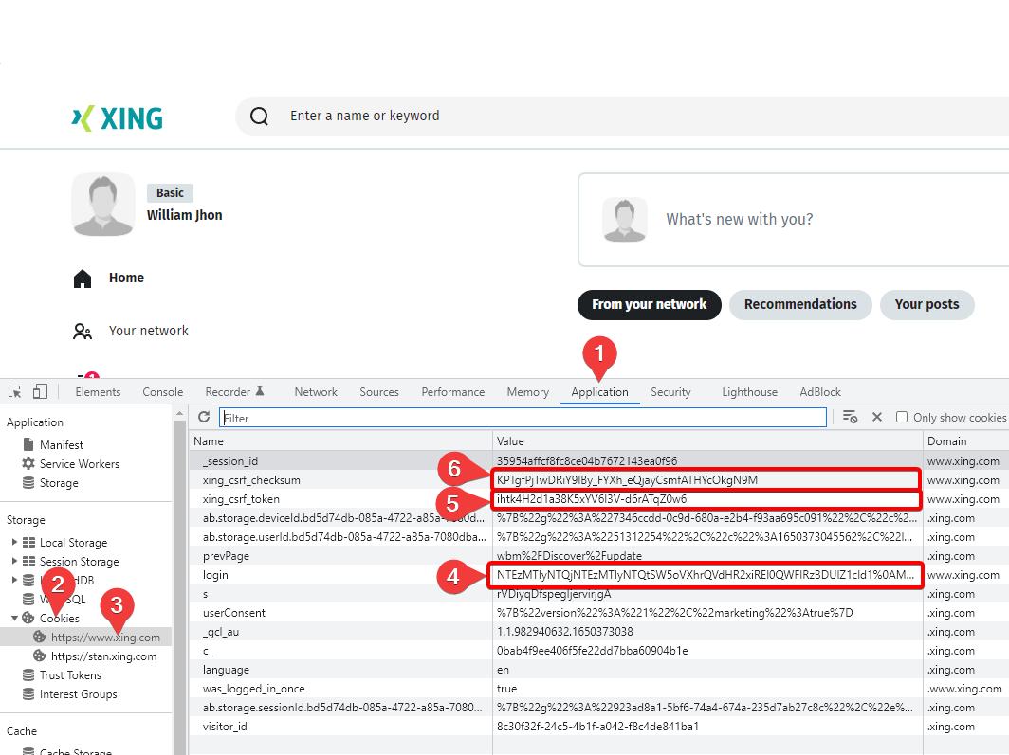This screenshot has height=755, width=1009.
Task: Click the Your posts button
Action: (926, 305)
